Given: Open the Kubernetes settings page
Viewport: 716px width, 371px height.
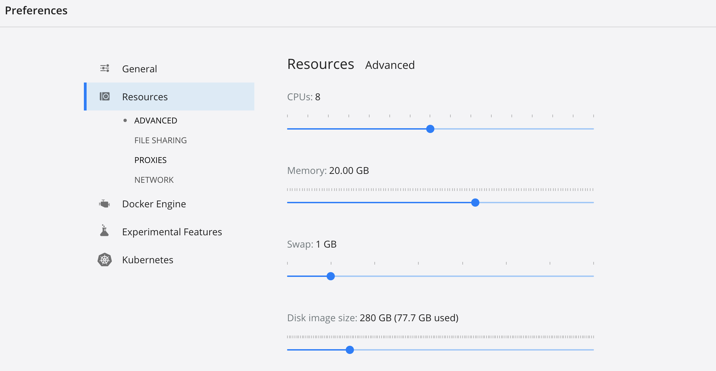Looking at the screenshot, I should (x=148, y=259).
